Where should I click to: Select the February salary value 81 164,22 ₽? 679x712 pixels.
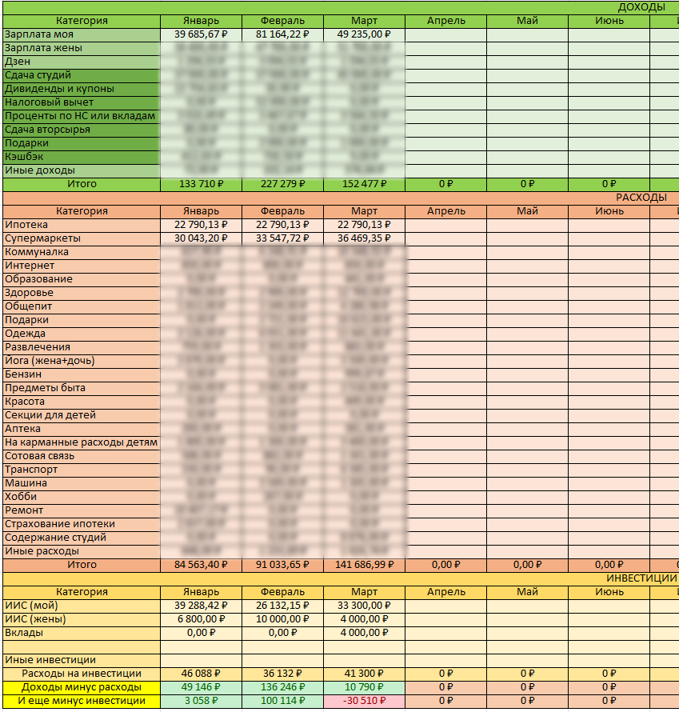[x=283, y=34]
